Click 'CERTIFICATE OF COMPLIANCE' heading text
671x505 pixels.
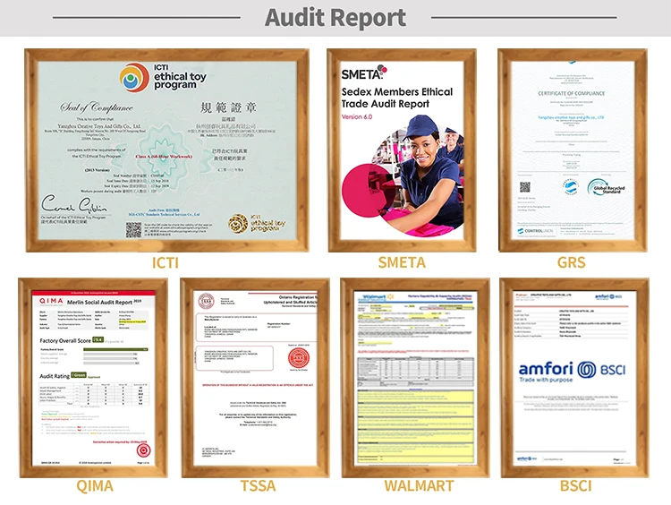[x=572, y=93]
